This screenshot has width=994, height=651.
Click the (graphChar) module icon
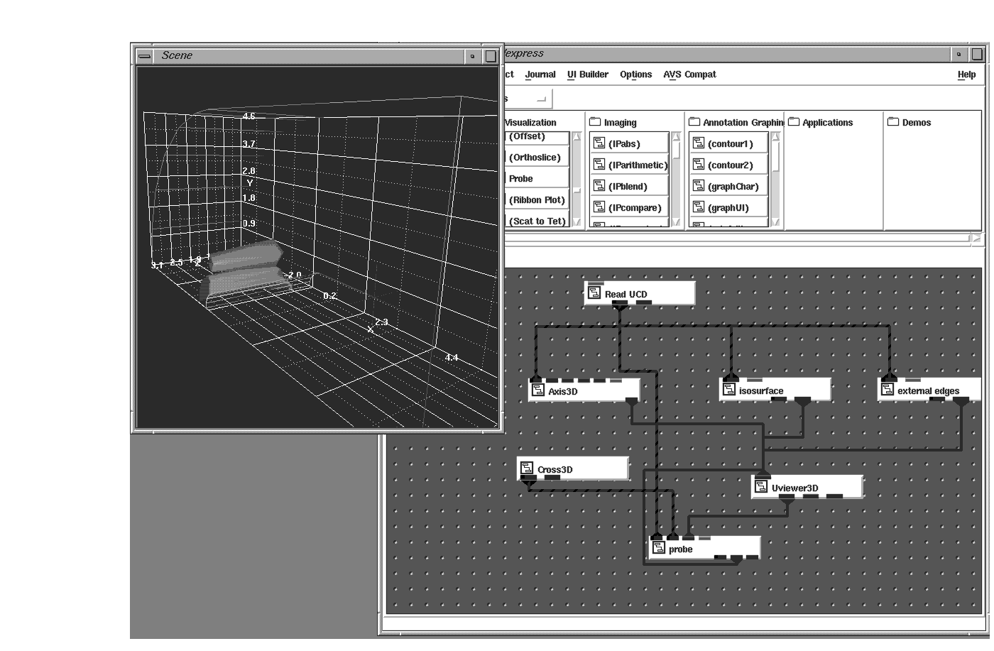click(x=698, y=186)
